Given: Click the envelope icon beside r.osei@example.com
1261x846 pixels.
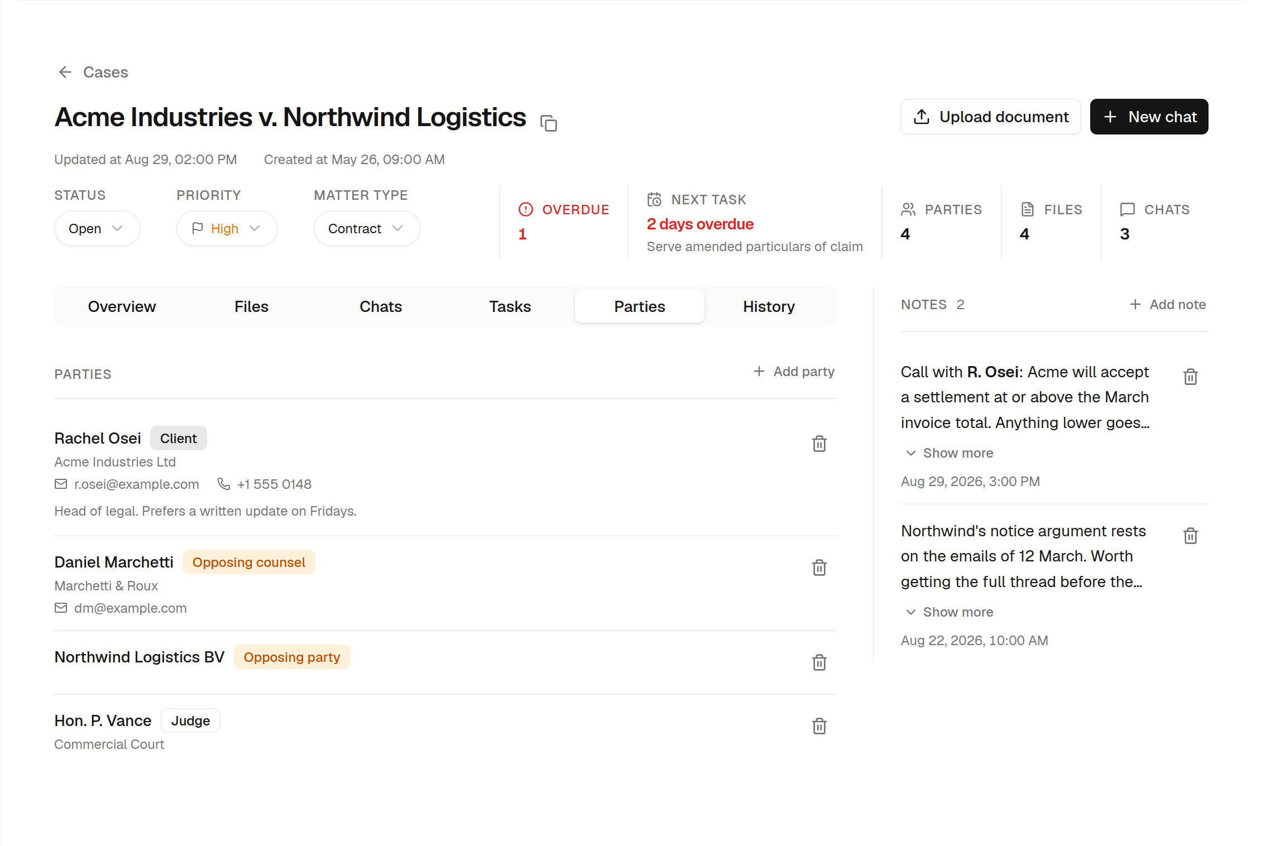Looking at the screenshot, I should [x=61, y=484].
